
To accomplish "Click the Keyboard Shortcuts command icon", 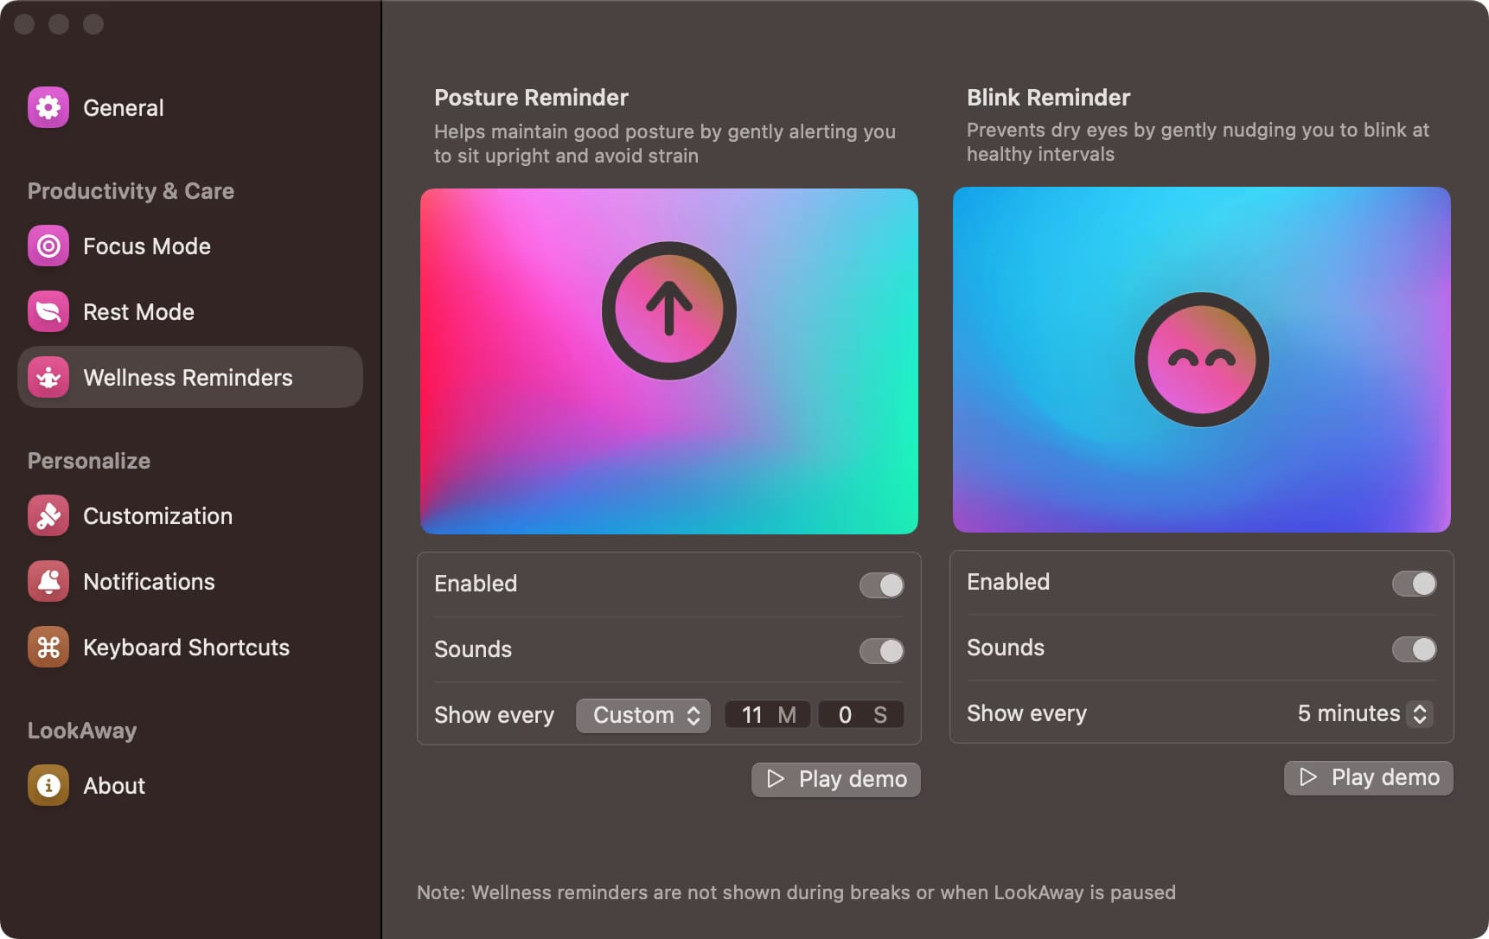I will coord(48,648).
